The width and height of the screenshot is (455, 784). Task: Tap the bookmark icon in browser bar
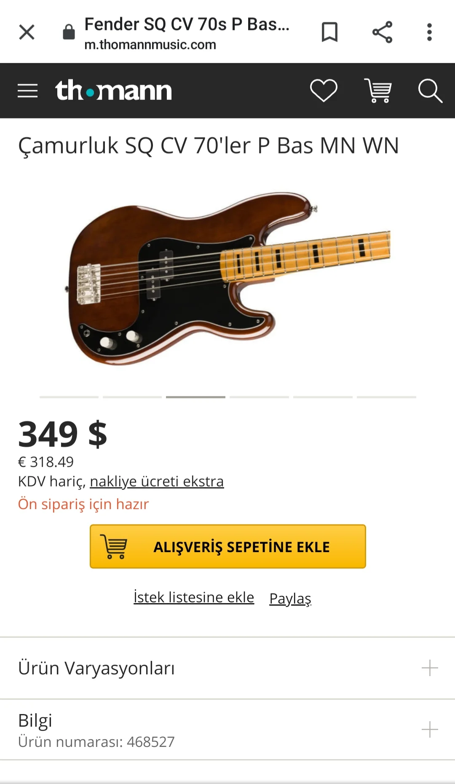coord(329,32)
